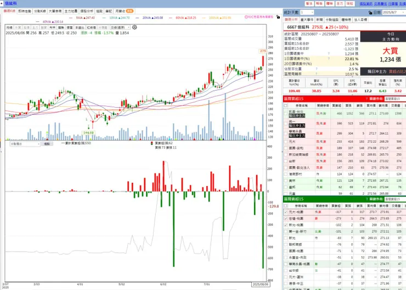406x290 pixels.
Task: Toggle the 爆量 button in the chart toolbar
Action: click(70, 27)
